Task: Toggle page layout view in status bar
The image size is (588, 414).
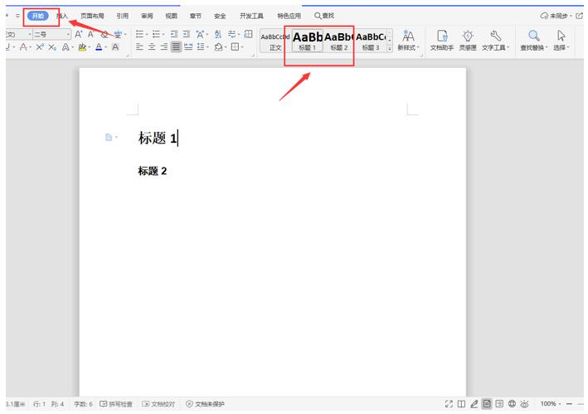Action: (x=487, y=404)
